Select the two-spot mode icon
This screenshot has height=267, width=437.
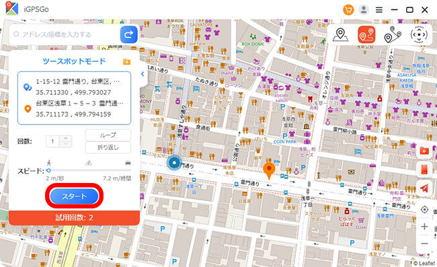(x=366, y=35)
